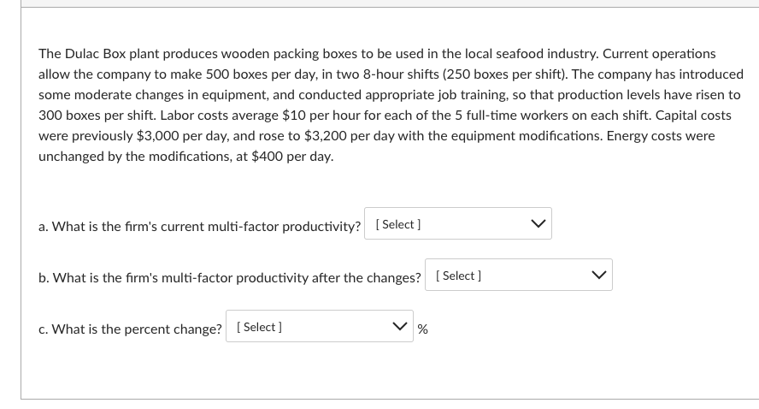Click the chevron arrow for question c
Viewport: 759px width, 409px height.
point(399,327)
